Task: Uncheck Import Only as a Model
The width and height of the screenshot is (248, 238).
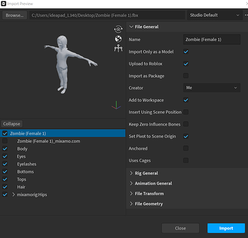Action: (x=186, y=51)
